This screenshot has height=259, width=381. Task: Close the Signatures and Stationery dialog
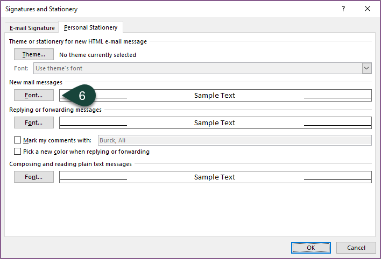[368, 9]
